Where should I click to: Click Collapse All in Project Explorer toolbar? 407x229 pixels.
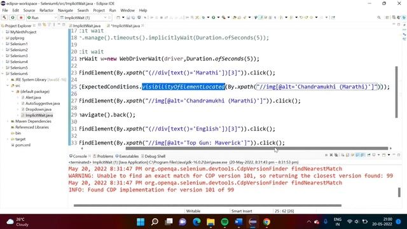39,25
